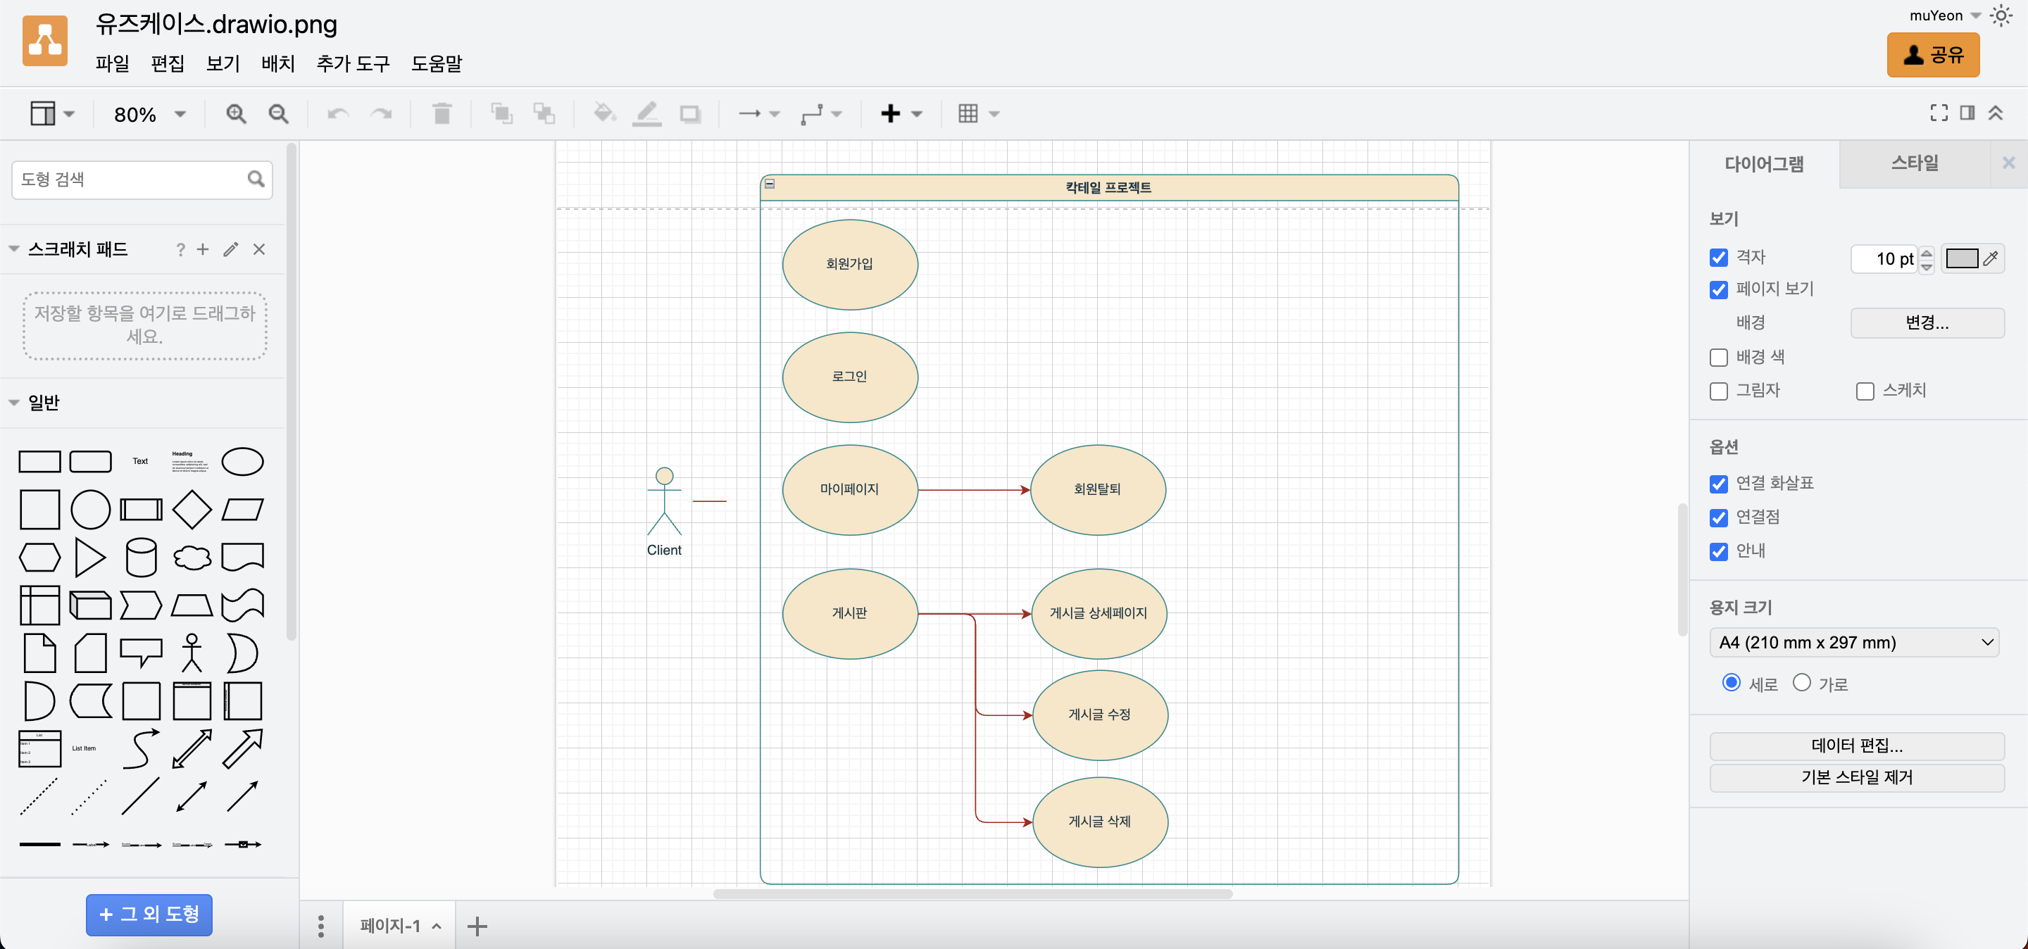Add a new page with plus icon
2028x949 pixels.
477,926
